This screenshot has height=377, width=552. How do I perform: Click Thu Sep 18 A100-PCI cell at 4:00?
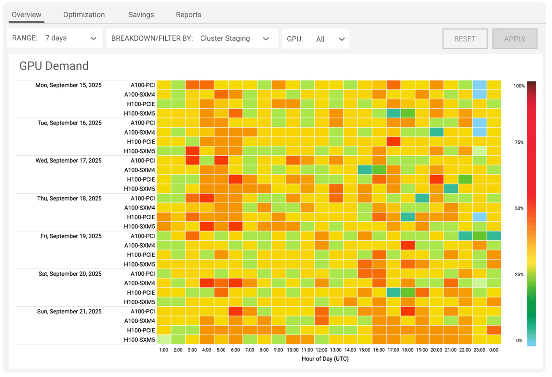click(x=207, y=198)
